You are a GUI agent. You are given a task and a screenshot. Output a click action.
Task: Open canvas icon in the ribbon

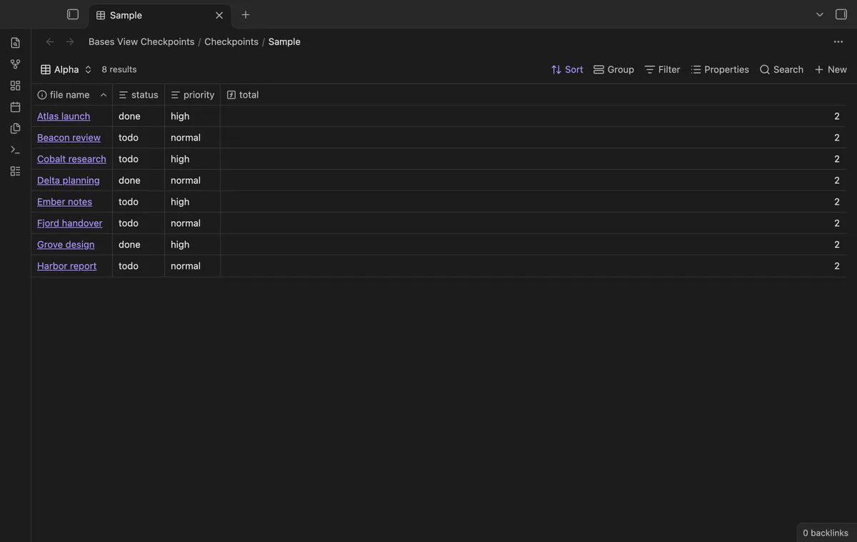pyautogui.click(x=15, y=86)
